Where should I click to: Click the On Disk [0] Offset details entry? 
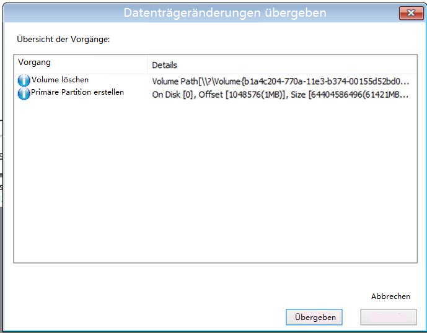click(280, 95)
